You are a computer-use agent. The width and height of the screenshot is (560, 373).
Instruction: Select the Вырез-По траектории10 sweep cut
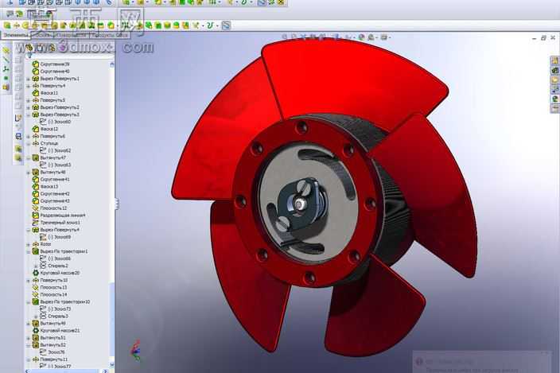(x=61, y=301)
